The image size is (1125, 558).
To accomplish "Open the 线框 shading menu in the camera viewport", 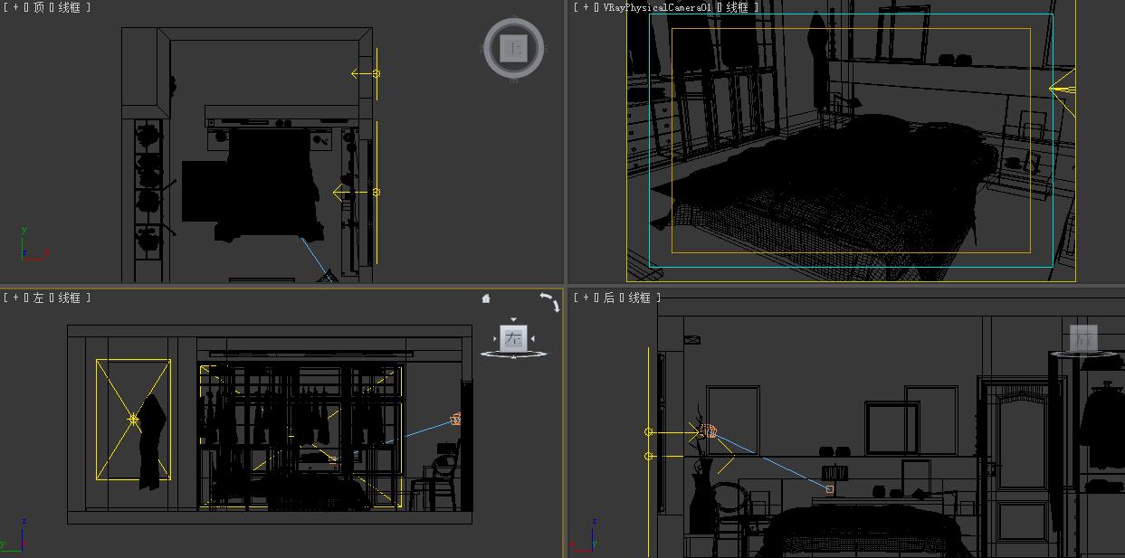I will [x=738, y=7].
